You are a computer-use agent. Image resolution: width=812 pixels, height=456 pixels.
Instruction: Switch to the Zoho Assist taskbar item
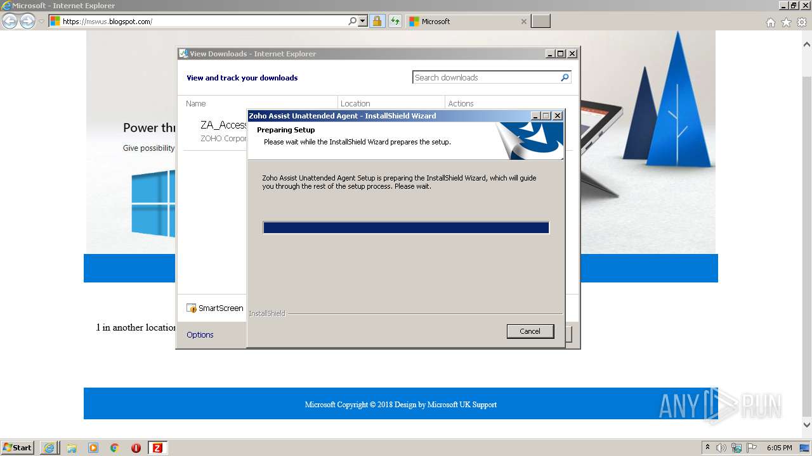click(157, 448)
